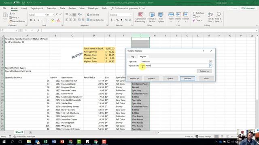The image size is (259, 145).
Task: Click the Replace with input field
Action: coord(175,66)
